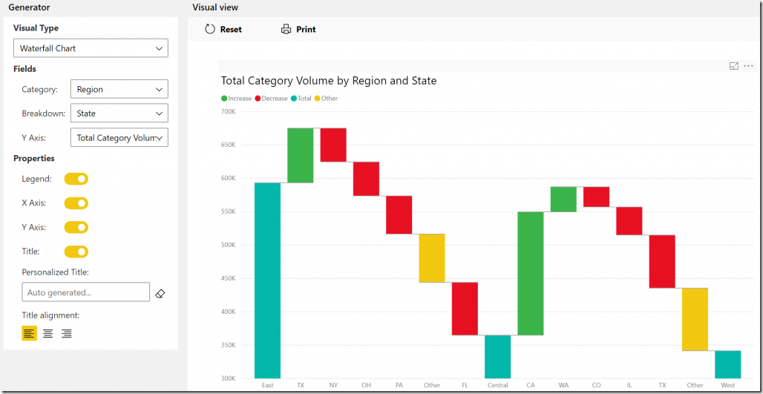Clear personalized title with eraser icon
Screen dimensions: 763x394
click(x=160, y=293)
